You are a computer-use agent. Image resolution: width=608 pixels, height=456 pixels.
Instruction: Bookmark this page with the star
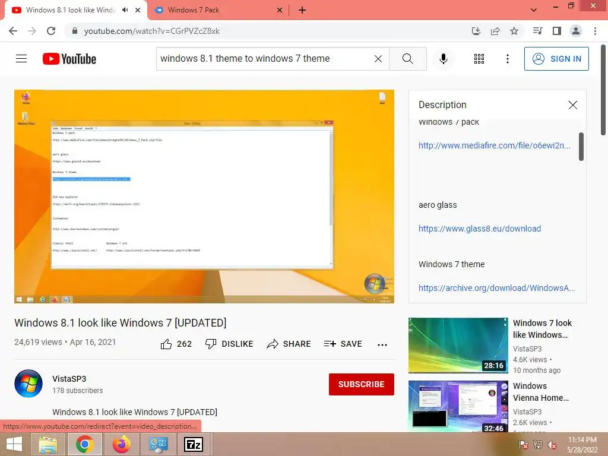click(514, 31)
